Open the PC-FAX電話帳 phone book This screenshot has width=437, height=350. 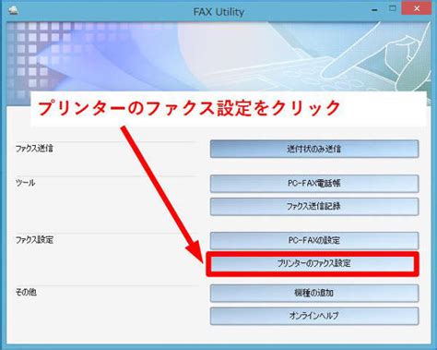(314, 184)
